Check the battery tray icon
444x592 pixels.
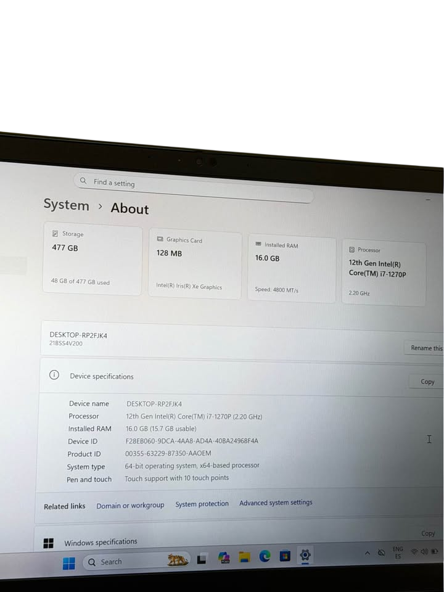click(435, 551)
